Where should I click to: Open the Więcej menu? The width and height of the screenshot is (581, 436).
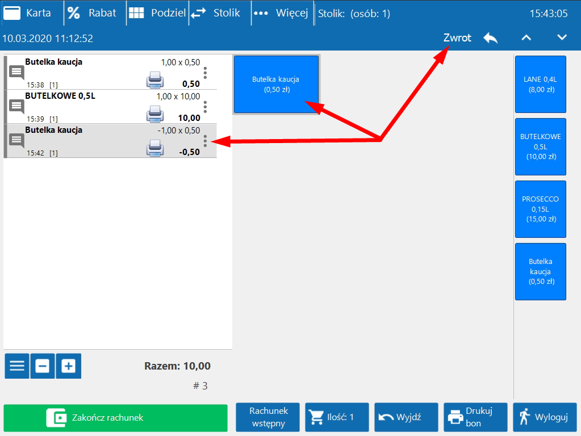[281, 13]
